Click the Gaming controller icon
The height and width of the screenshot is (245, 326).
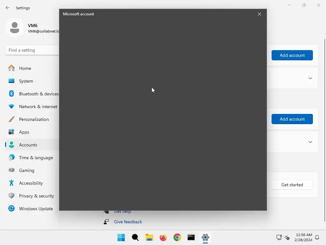pos(11,170)
